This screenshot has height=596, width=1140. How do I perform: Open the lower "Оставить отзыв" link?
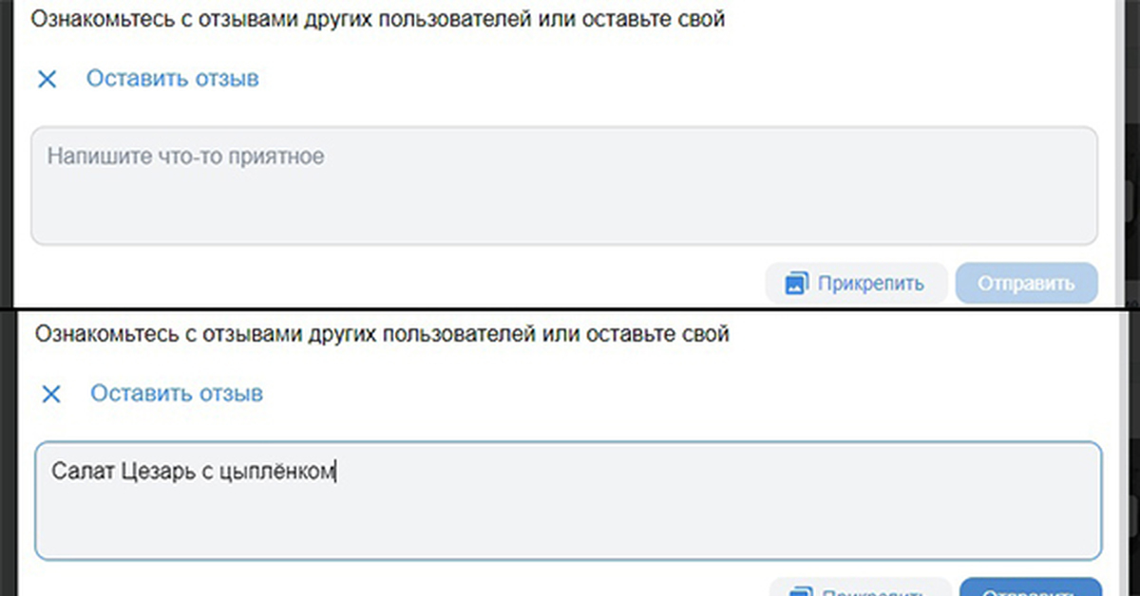tap(177, 393)
